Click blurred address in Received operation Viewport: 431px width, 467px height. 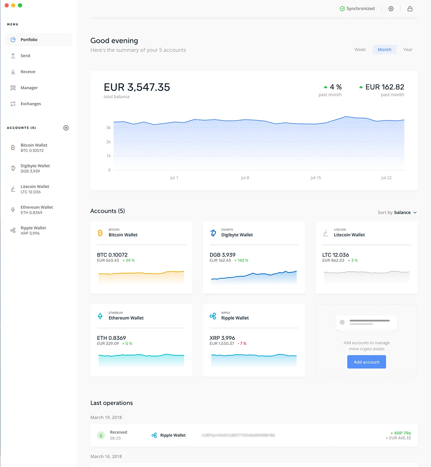[x=238, y=435]
